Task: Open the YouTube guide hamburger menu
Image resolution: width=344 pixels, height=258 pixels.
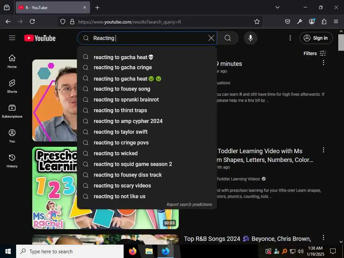Action: pos(12,38)
